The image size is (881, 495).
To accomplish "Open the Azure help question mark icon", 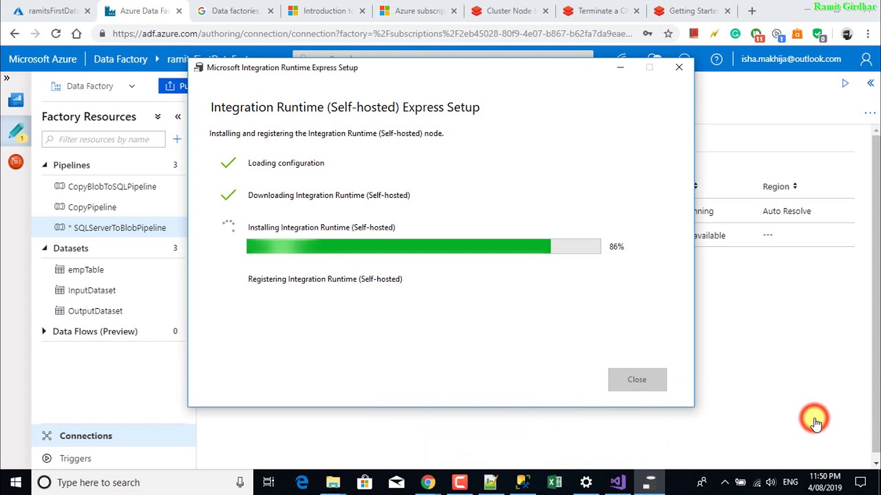I will pos(717,59).
